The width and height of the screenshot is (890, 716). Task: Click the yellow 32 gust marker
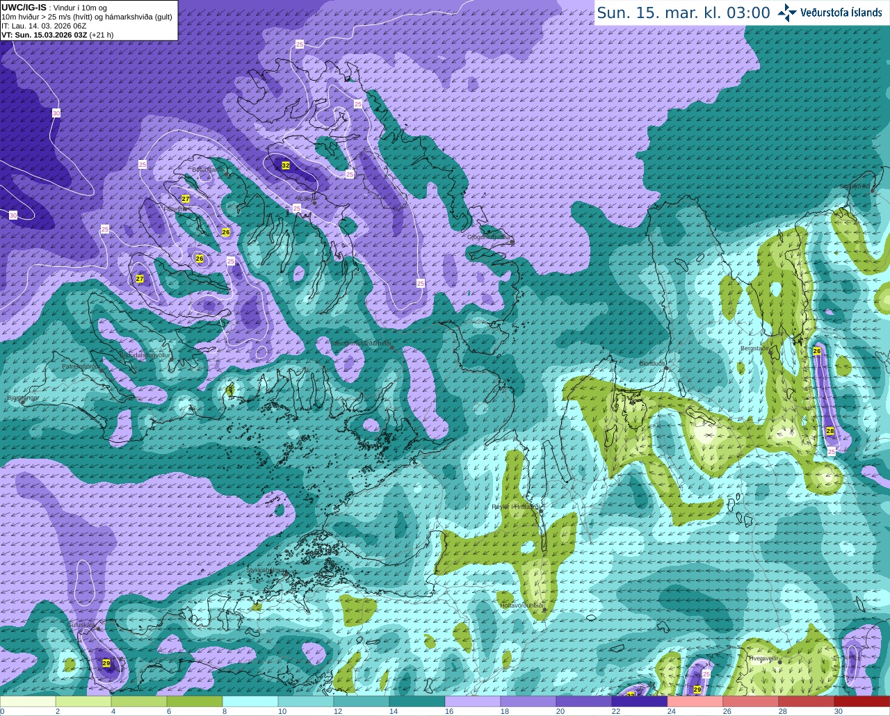coord(286,165)
